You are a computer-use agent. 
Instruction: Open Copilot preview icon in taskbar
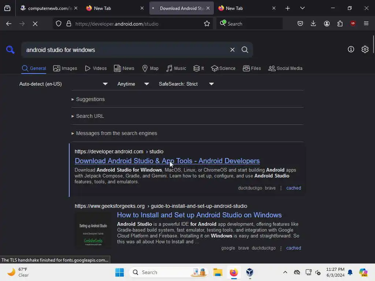(x=363, y=272)
